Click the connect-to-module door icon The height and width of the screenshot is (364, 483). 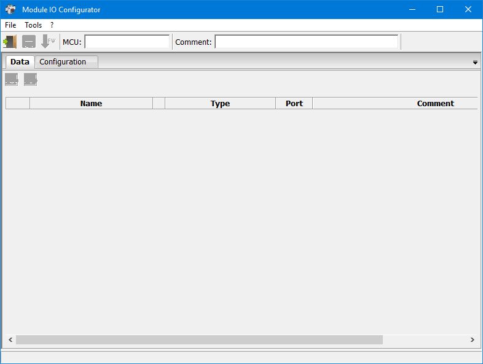click(x=10, y=42)
